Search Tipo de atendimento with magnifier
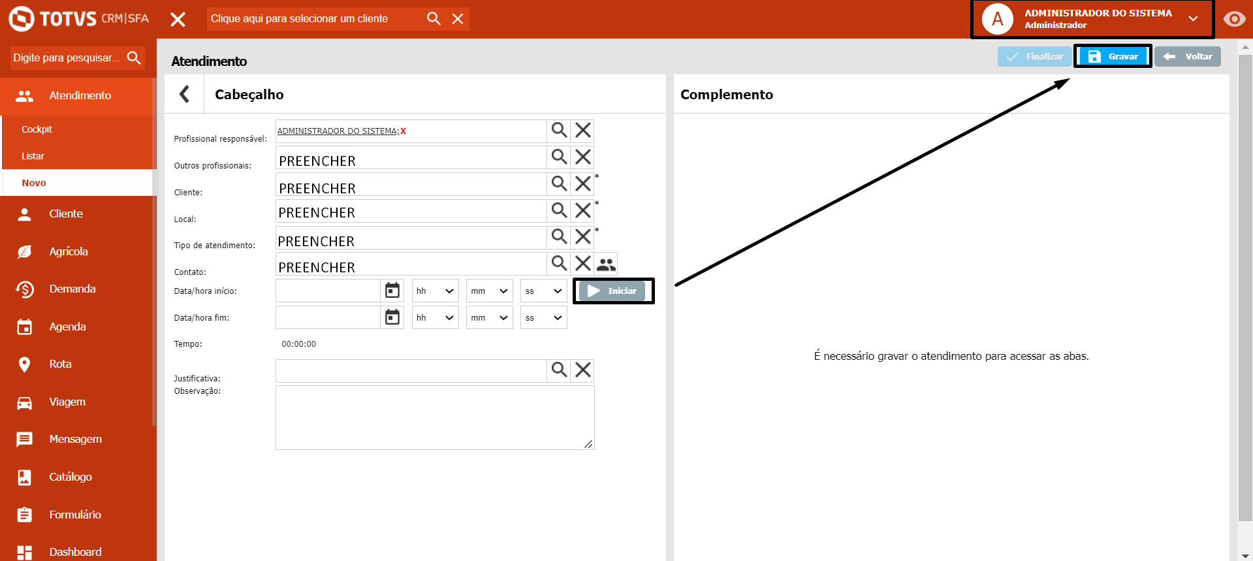This screenshot has width=1253, height=561. click(559, 236)
